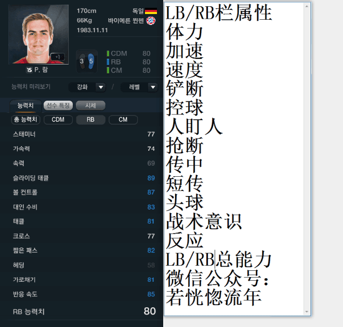
Task: Click the +1 badge on player photo
Action: pyautogui.click(x=58, y=57)
